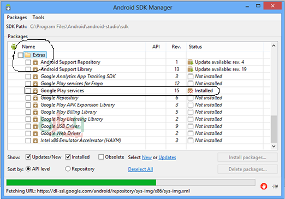Viewport: 285px width, 199px height.
Task: Click the scrollbar down arrow
Action: (274, 146)
